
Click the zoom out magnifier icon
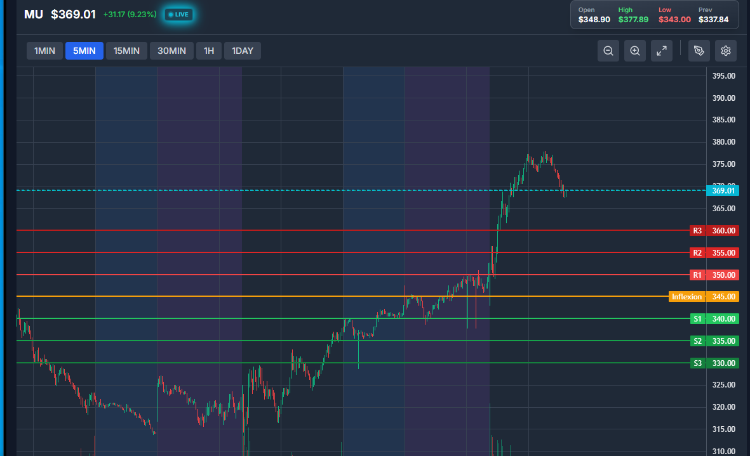click(608, 51)
